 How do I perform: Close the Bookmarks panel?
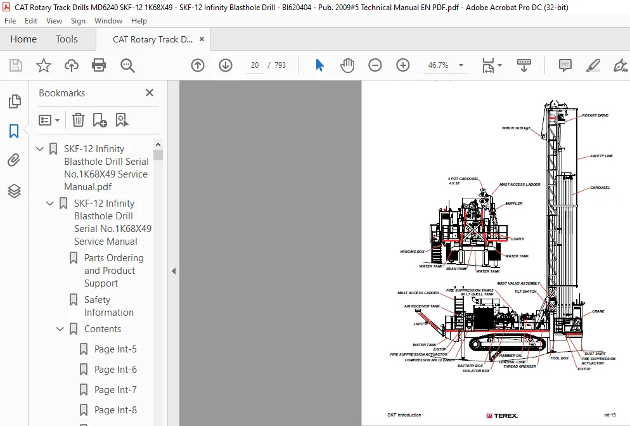[x=150, y=93]
